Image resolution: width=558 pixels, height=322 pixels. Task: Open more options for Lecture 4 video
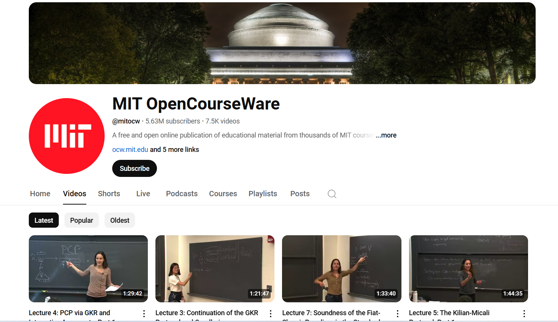[144, 314]
